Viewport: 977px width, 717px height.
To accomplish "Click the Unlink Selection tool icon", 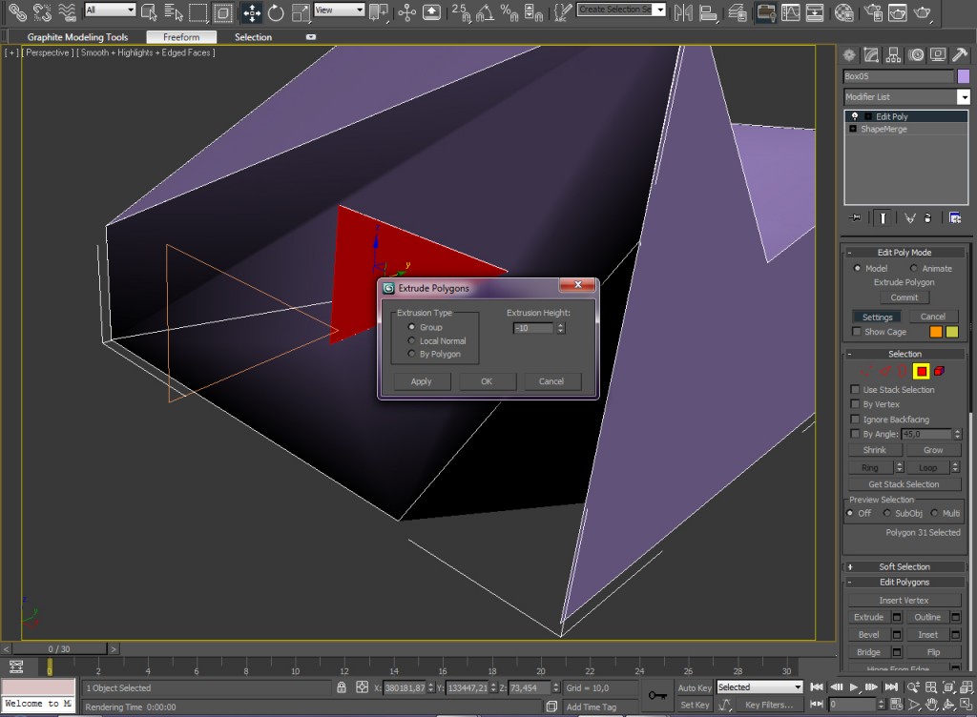I will click(42, 11).
